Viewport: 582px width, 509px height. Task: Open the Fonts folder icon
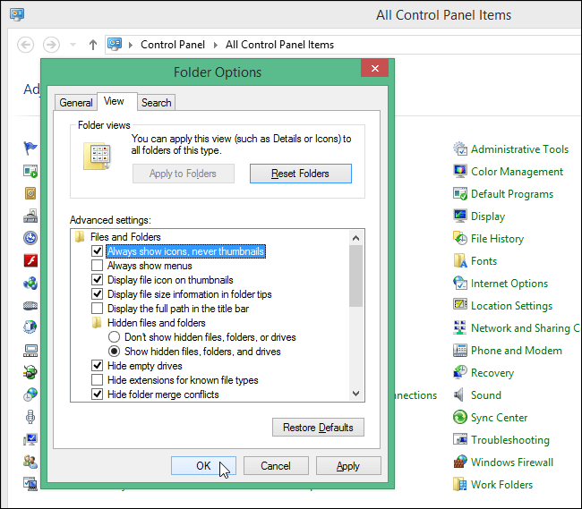coord(460,261)
